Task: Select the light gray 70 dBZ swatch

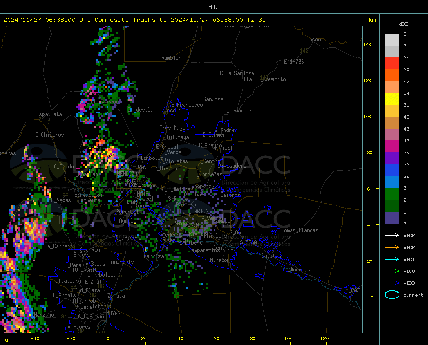Action: [x=392, y=40]
